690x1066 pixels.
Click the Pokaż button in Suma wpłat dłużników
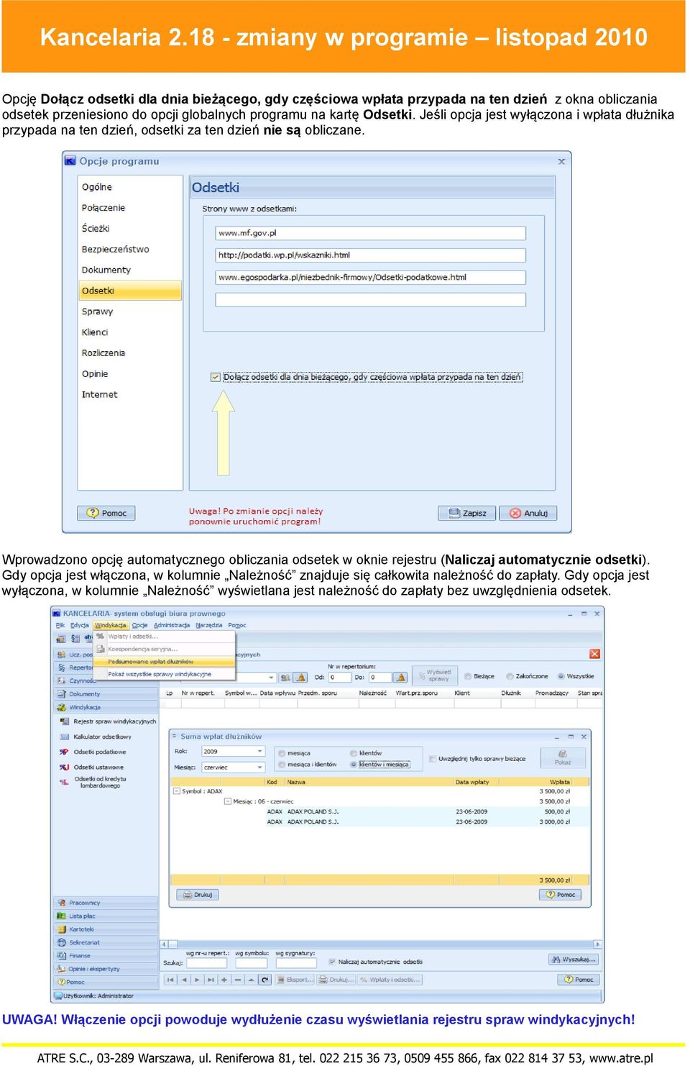point(563,757)
